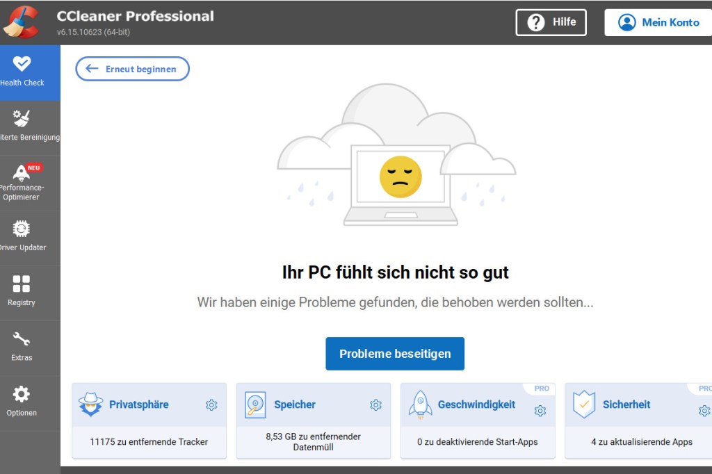
Task: Open Sicherheit settings gear
Action: click(704, 411)
